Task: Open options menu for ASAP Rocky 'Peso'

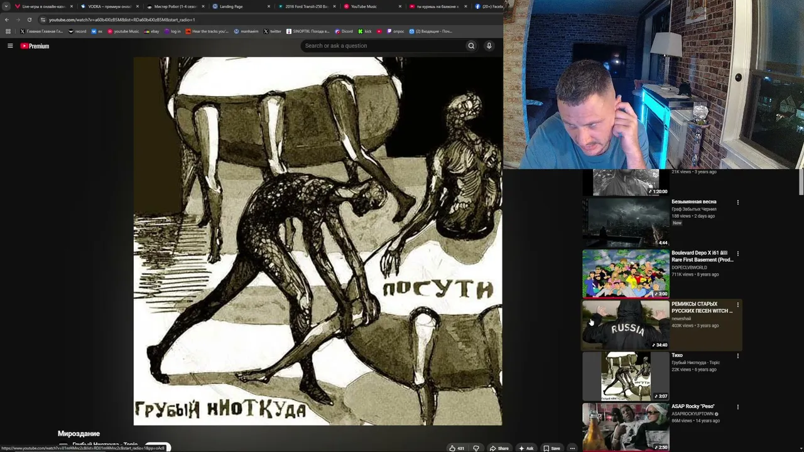Action: 738,407
